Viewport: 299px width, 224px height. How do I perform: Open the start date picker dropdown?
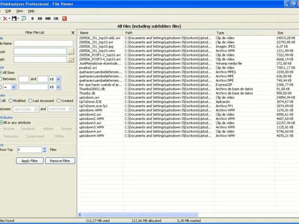36,109
